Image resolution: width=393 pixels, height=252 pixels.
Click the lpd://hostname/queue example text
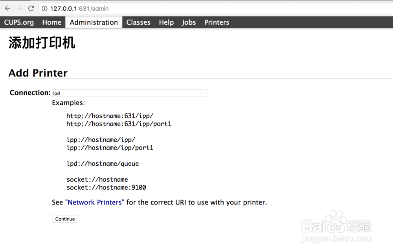(103, 164)
